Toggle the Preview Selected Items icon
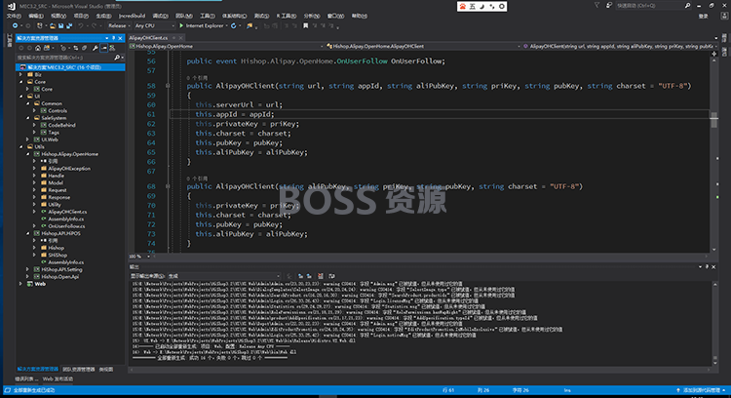 (x=104, y=48)
